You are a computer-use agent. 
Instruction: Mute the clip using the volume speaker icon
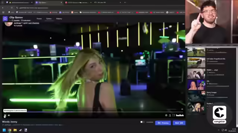coord(9,115)
